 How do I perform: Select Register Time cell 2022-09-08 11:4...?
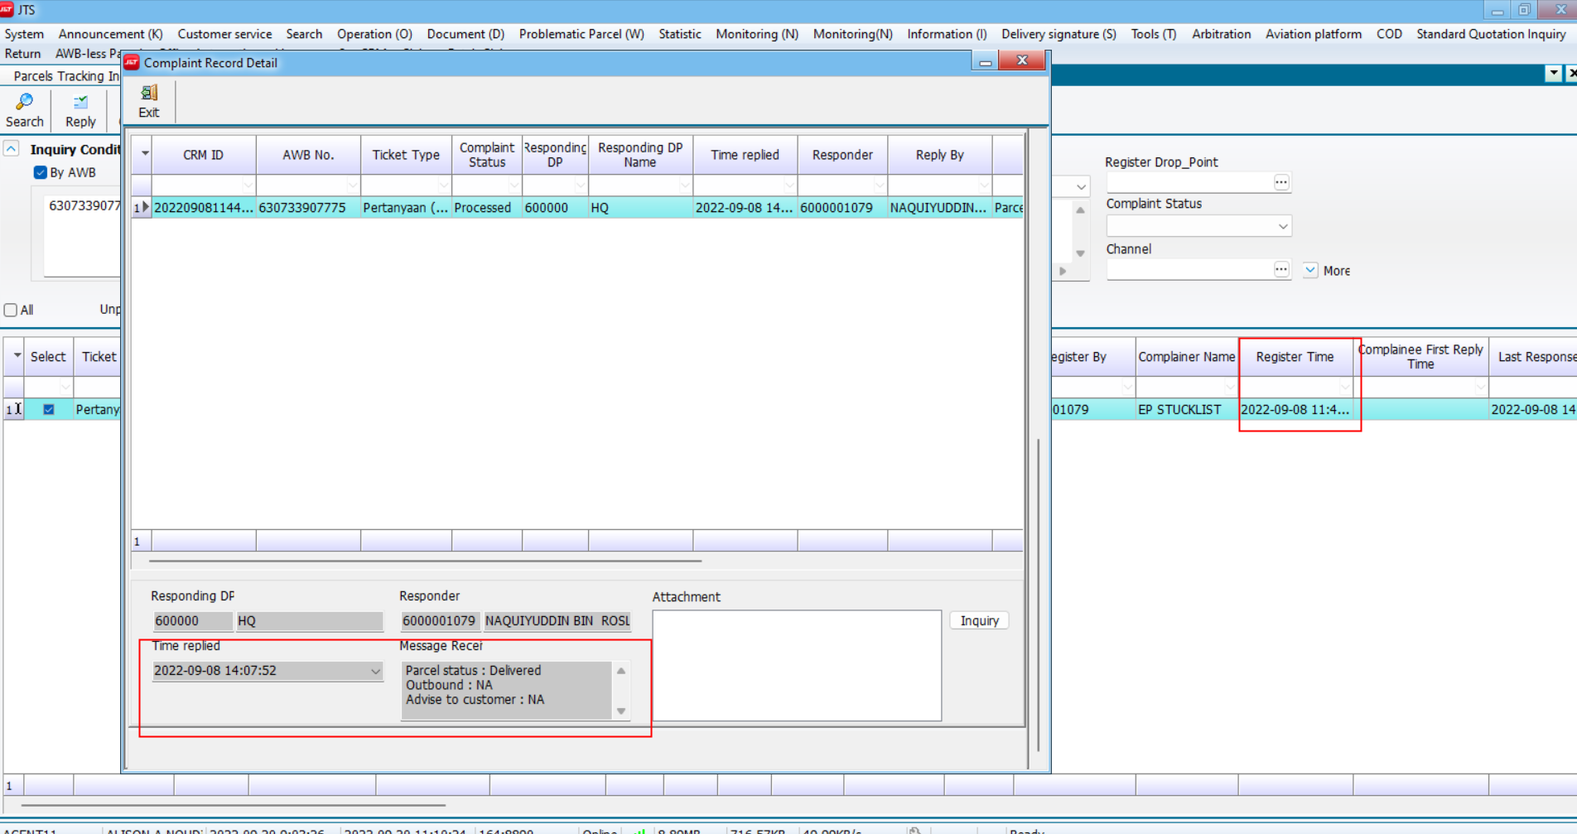click(1295, 409)
